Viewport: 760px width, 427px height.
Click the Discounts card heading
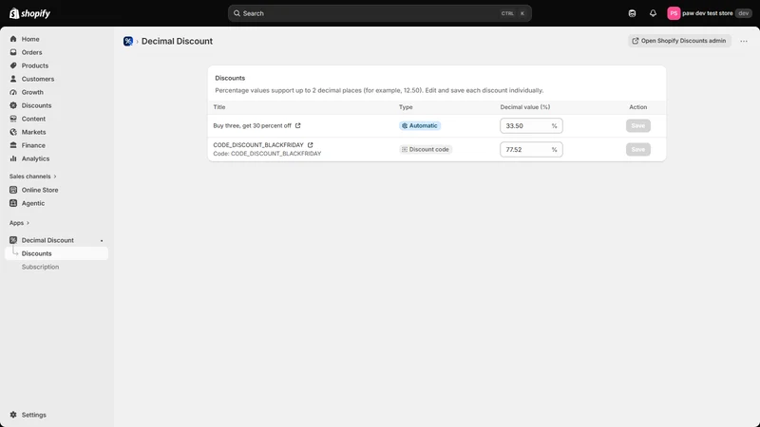coord(230,78)
